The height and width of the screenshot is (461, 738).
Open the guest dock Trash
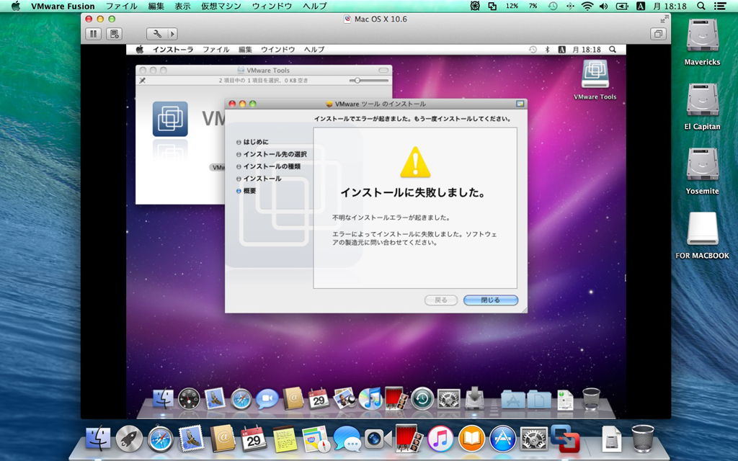591,398
